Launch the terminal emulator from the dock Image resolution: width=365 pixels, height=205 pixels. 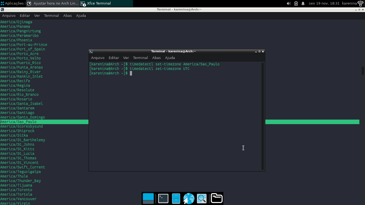pyautogui.click(x=163, y=199)
